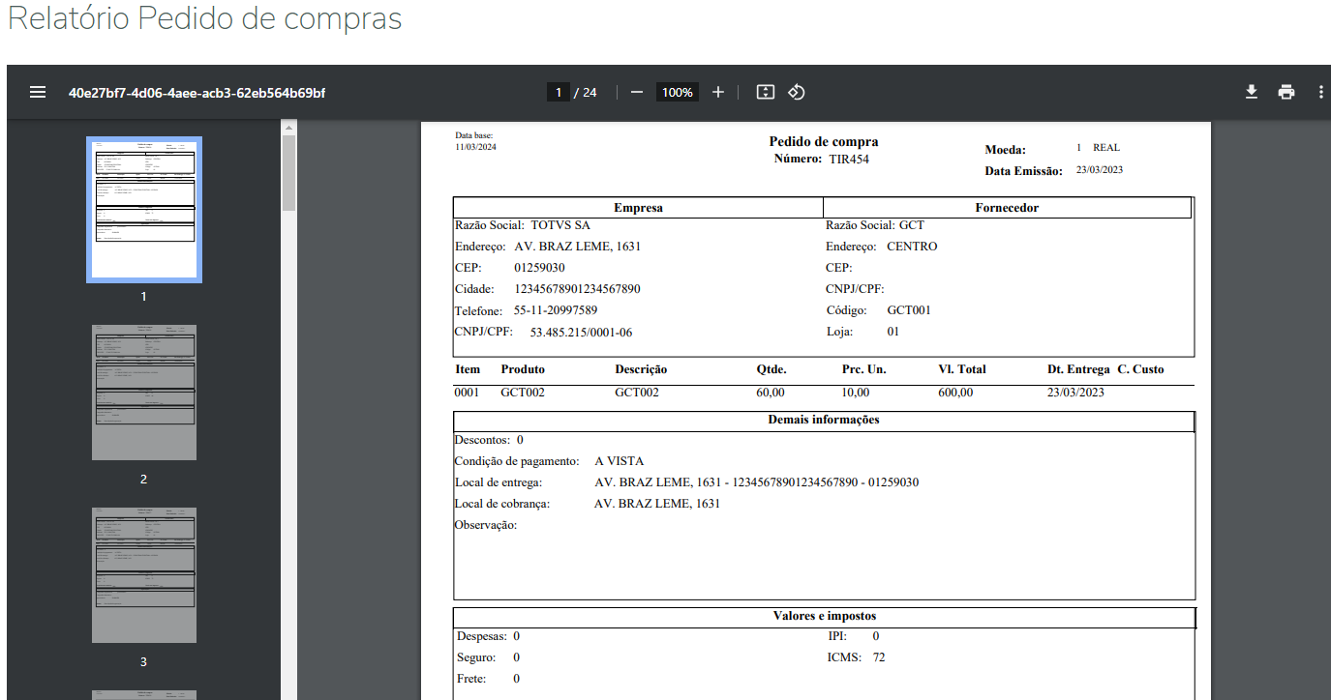Screen dimensions: 1331x700
Task: Click the unit price 10,00
Action: (856, 393)
